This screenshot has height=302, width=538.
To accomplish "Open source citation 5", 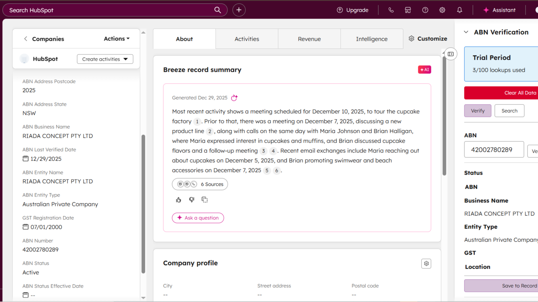I will click(x=267, y=170).
